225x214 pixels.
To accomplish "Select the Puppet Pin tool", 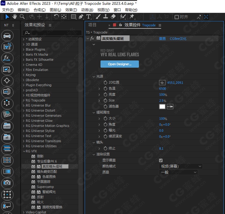I will click(132, 17).
